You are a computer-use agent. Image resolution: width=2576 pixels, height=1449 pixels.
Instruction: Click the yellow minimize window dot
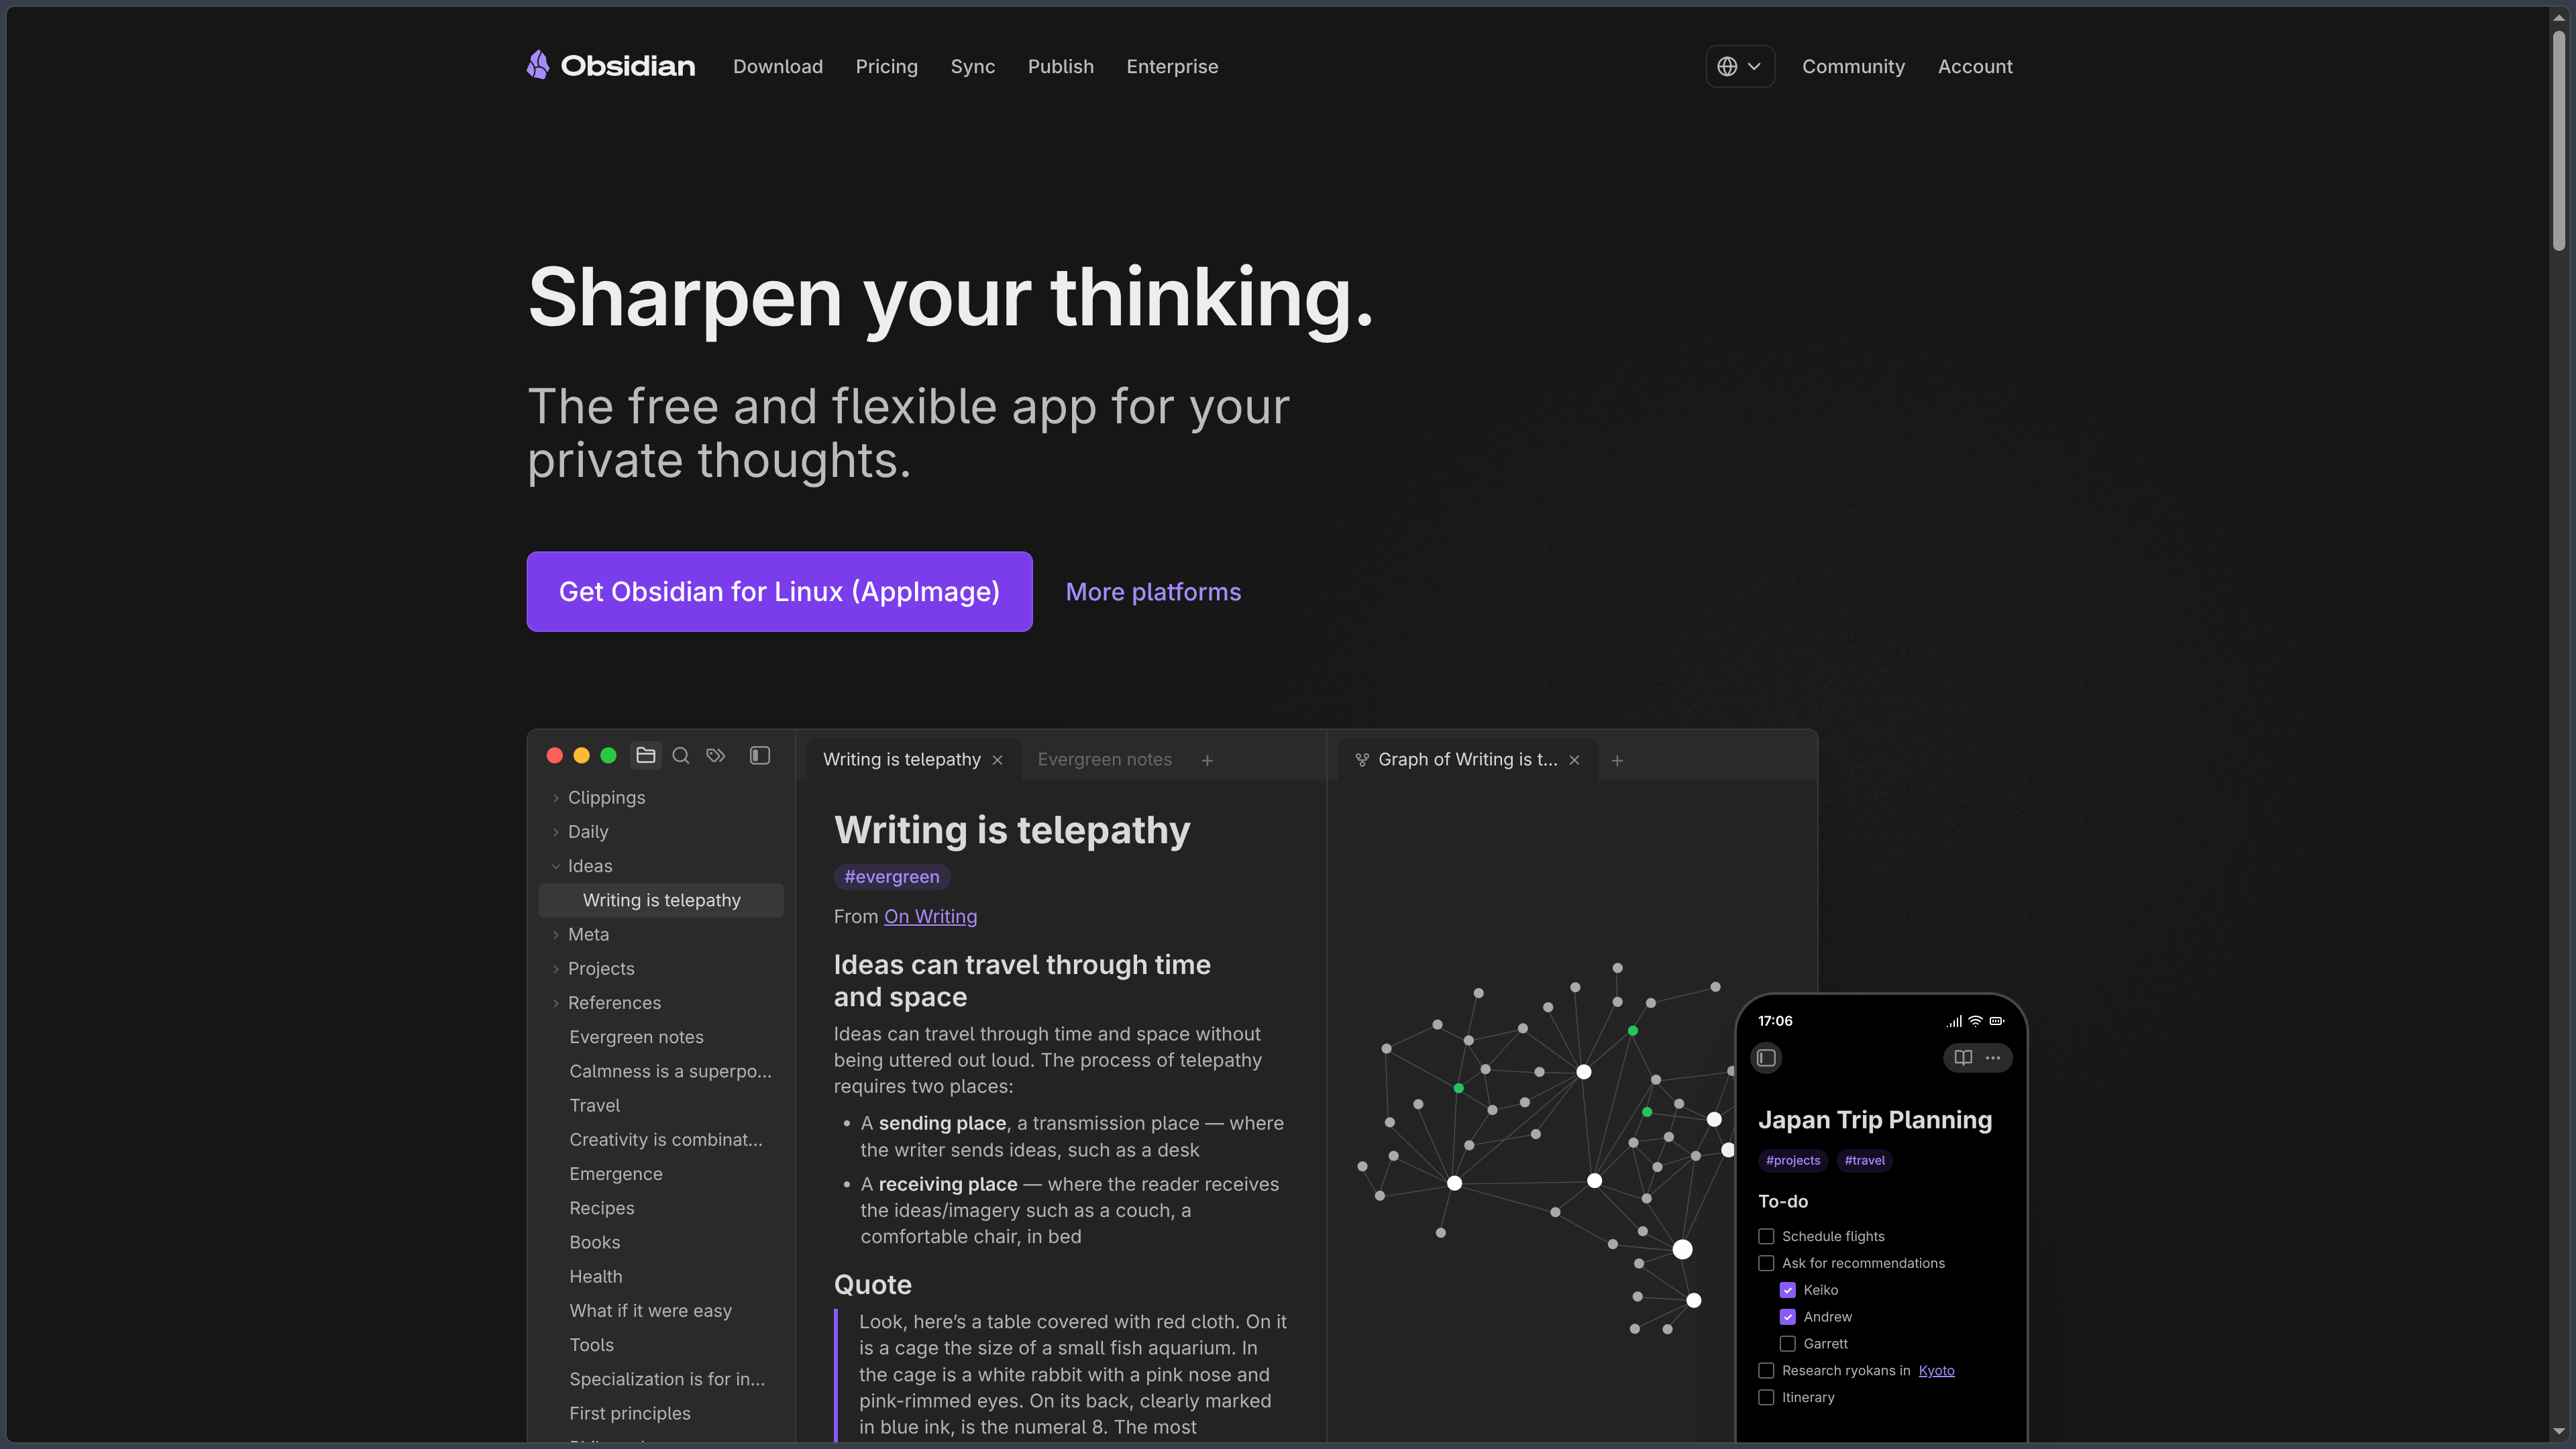click(x=581, y=755)
